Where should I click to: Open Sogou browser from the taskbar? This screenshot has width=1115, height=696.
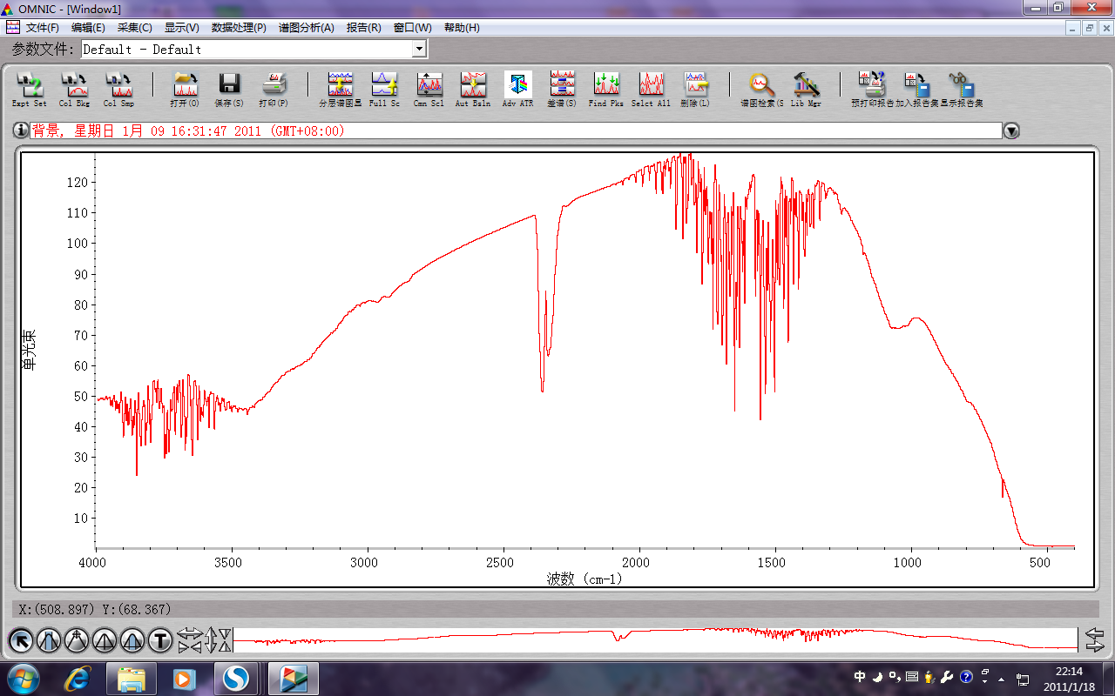236,677
